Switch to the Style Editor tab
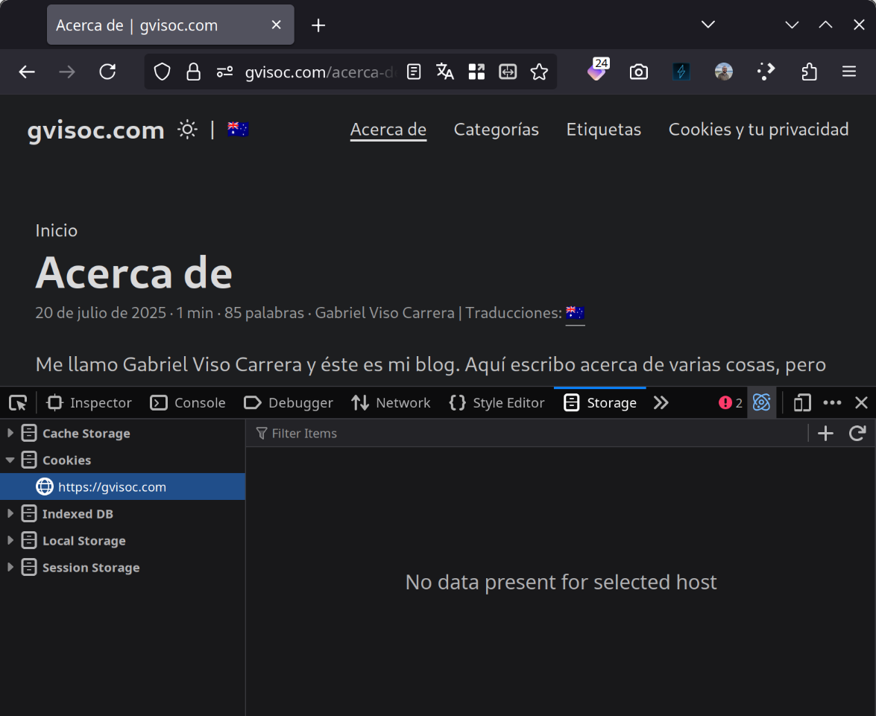Viewport: 876px width, 716px height. 497,402
